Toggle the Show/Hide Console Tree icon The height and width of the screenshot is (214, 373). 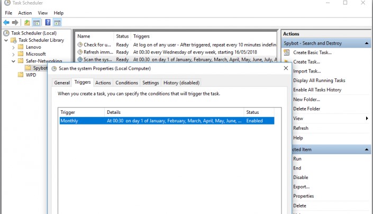(37, 23)
